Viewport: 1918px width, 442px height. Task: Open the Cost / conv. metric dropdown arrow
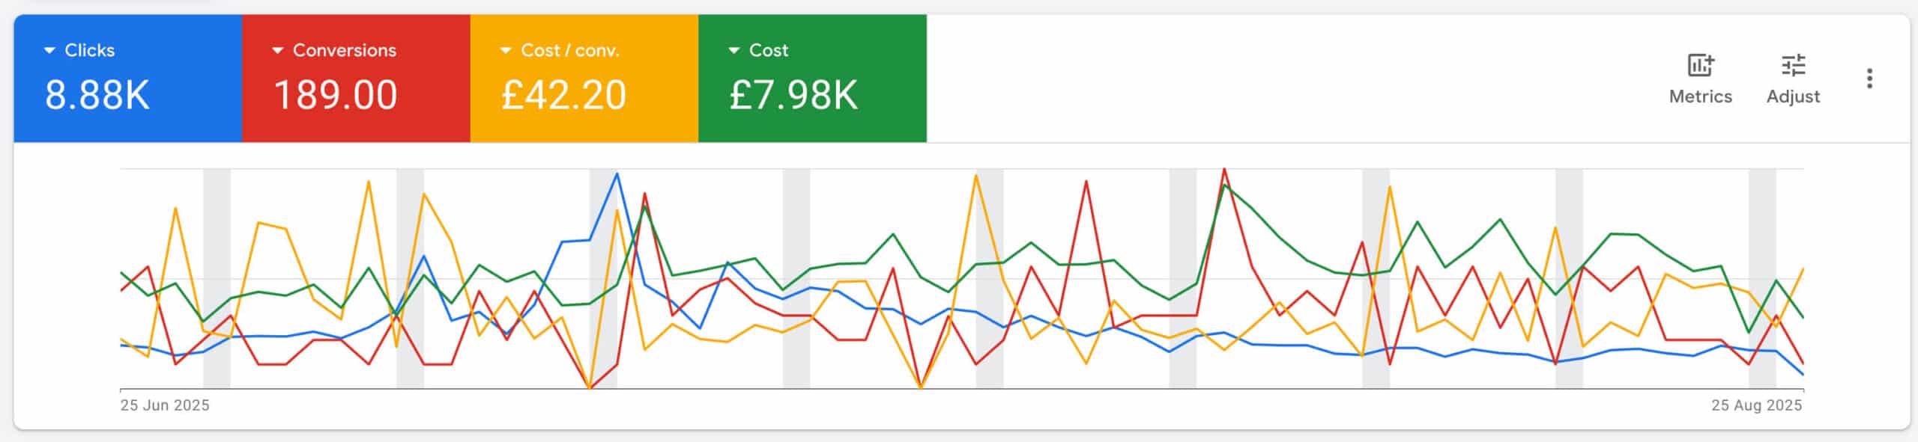click(506, 51)
